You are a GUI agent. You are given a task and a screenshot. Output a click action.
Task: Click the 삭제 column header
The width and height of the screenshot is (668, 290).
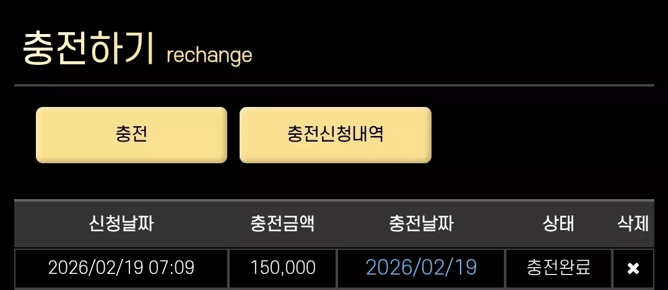click(x=633, y=224)
